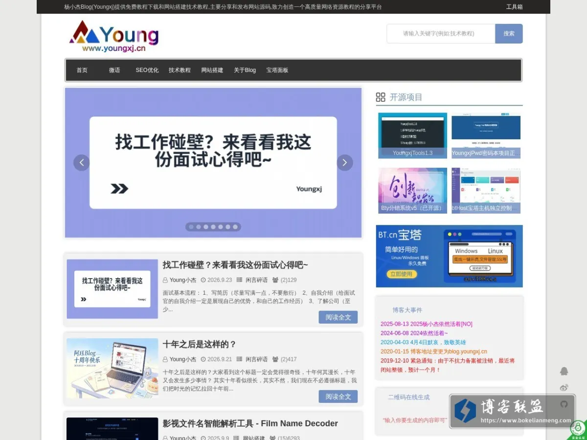The height and width of the screenshot is (440, 587).
Task: Open btHost宝塔主机 project thumbnail
Action: [486, 191]
